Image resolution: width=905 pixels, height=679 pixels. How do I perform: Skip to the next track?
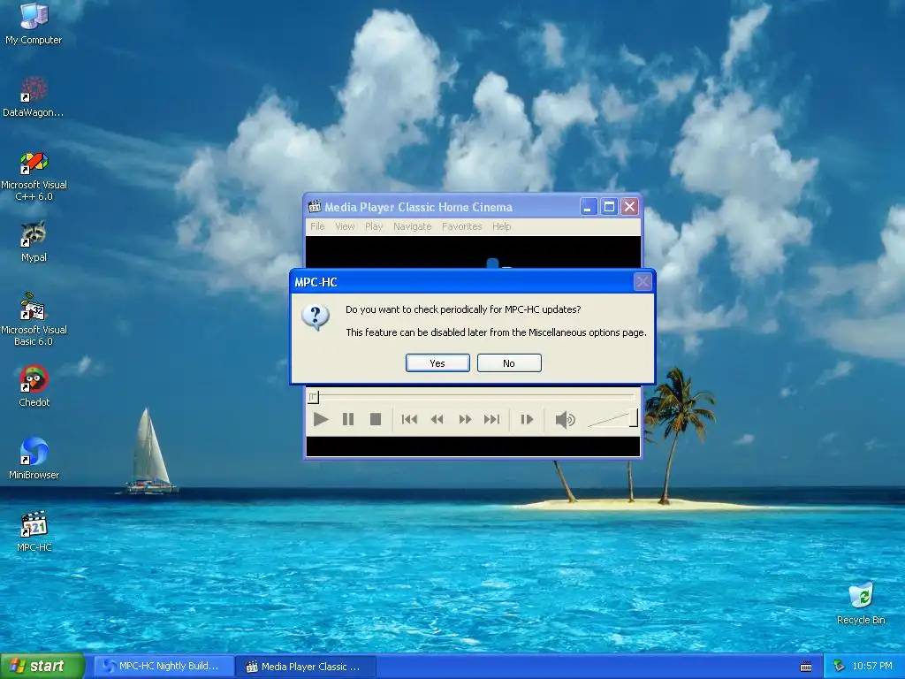[x=491, y=419]
